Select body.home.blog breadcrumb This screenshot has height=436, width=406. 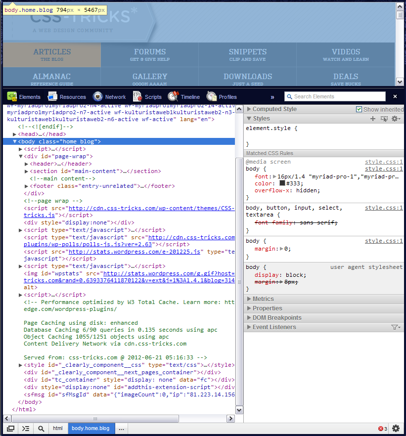90,428
